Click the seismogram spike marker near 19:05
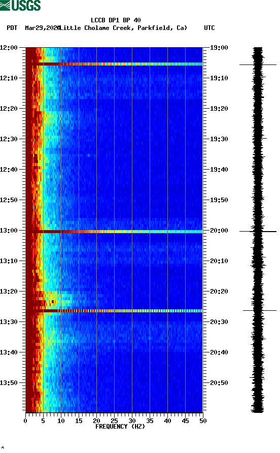Viewport: 280px width, 453px height. tap(258, 64)
